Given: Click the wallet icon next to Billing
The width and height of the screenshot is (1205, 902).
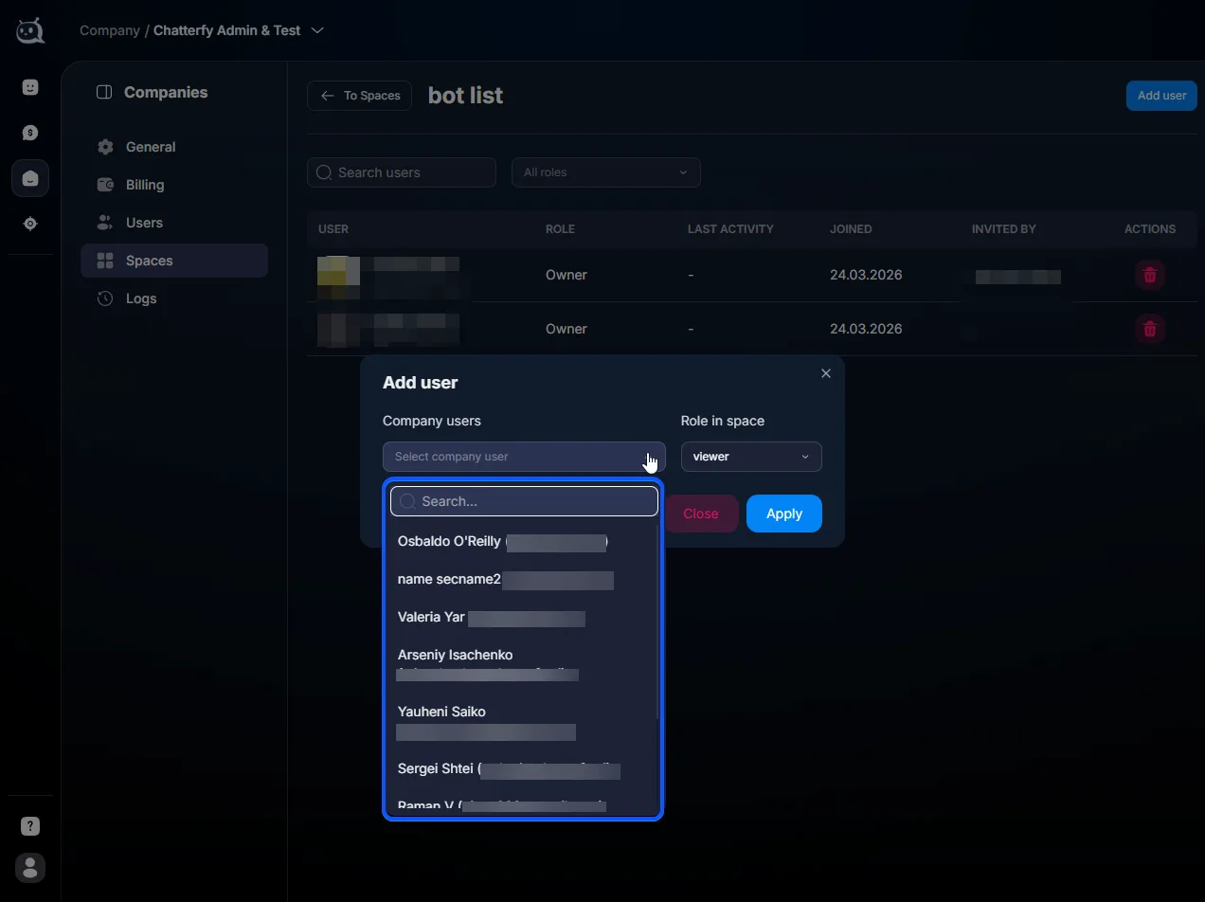Looking at the screenshot, I should [105, 185].
